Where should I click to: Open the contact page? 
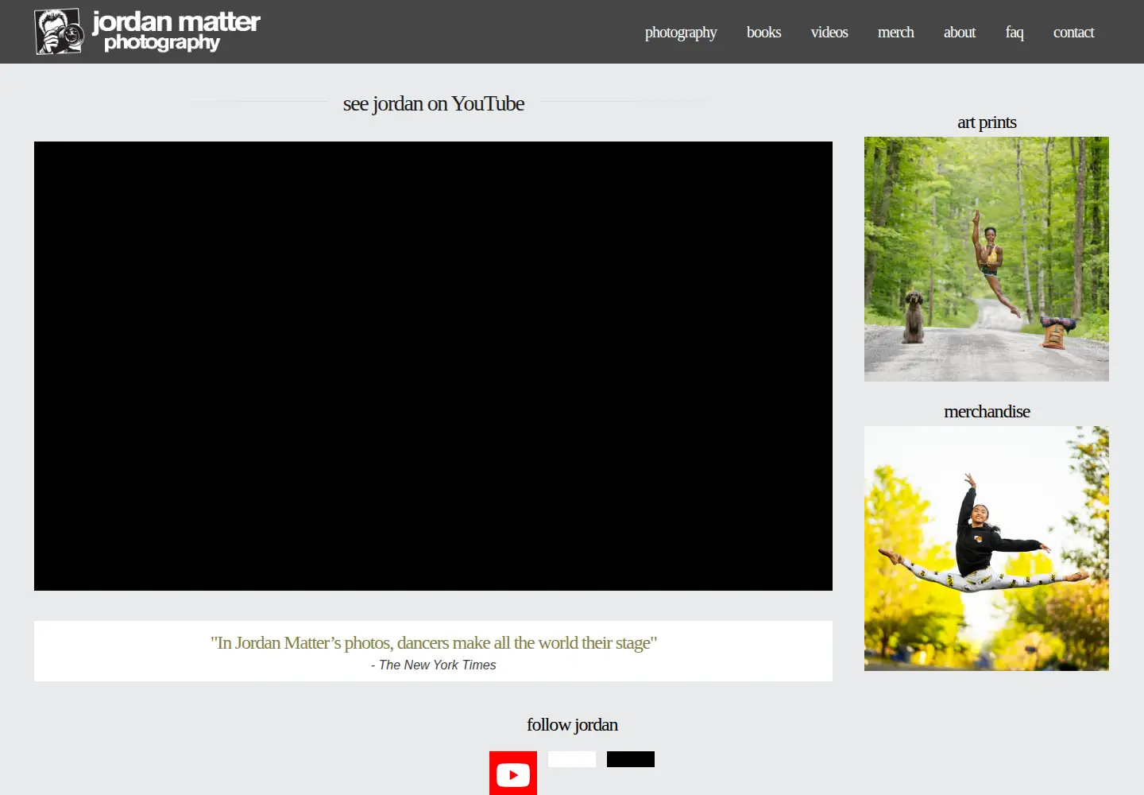pyautogui.click(x=1073, y=33)
